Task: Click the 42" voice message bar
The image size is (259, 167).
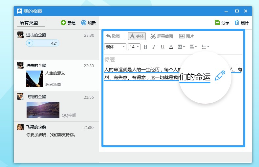Action: 43,43
